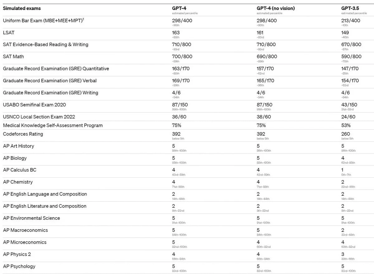Screen dimensions: 374x274
Task: Click the GPT-4 (no vision) column header
Action: pyautogui.click(x=276, y=8)
